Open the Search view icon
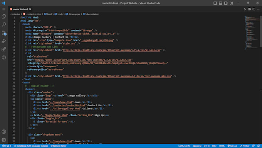Screen dimensions: 262x148 pos(4,24)
